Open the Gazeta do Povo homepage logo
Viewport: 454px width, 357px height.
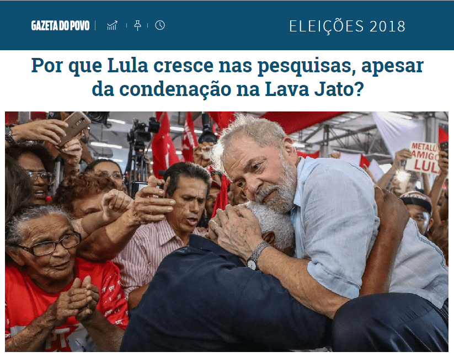pos(60,25)
